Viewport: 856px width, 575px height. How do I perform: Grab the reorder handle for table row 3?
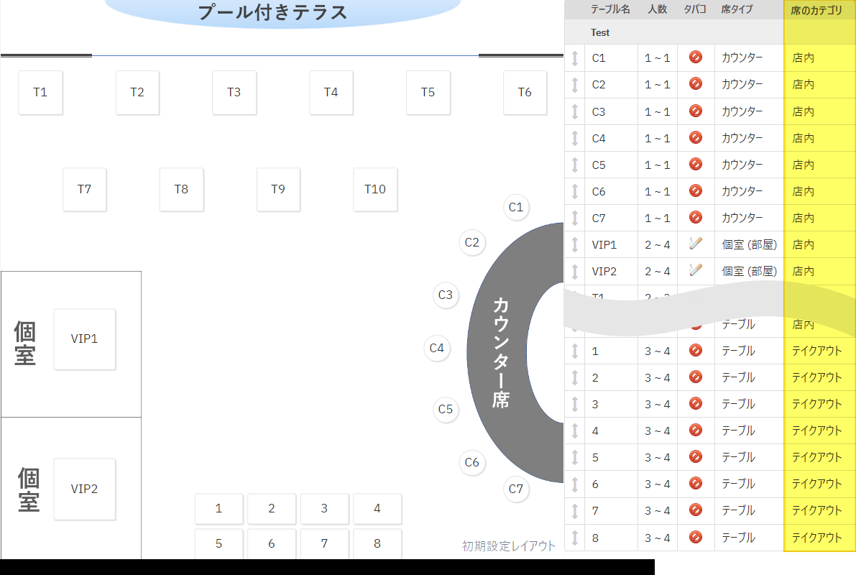[575, 404]
